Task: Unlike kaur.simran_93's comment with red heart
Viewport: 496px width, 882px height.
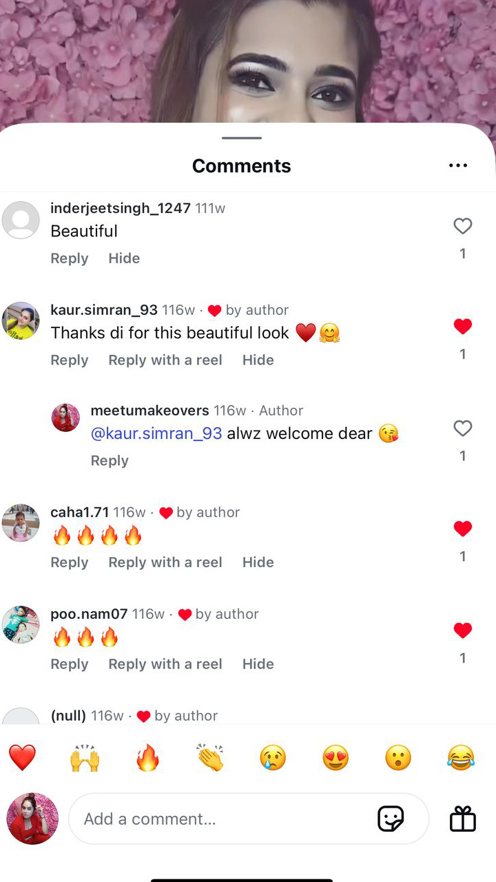Action: coord(463,327)
